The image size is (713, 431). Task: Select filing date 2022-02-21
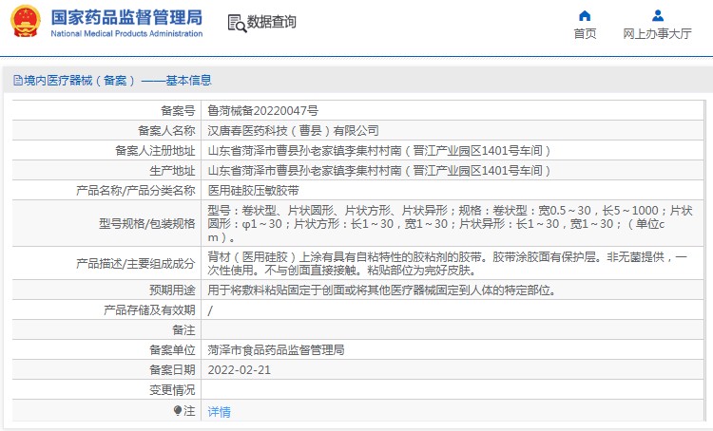tap(240, 370)
